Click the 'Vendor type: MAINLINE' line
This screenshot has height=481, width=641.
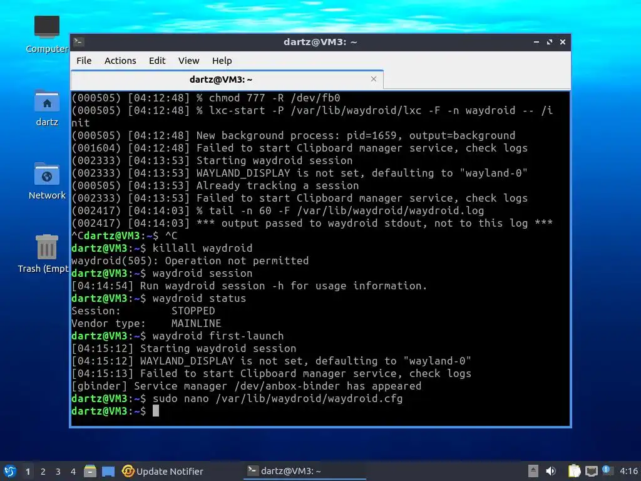click(146, 323)
